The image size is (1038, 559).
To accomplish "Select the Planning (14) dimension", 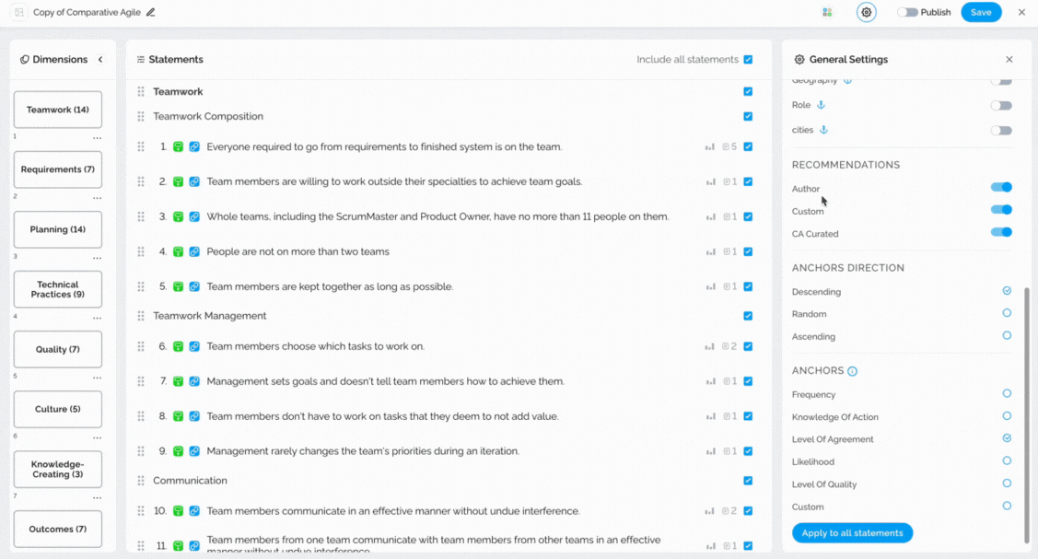I will tap(58, 229).
